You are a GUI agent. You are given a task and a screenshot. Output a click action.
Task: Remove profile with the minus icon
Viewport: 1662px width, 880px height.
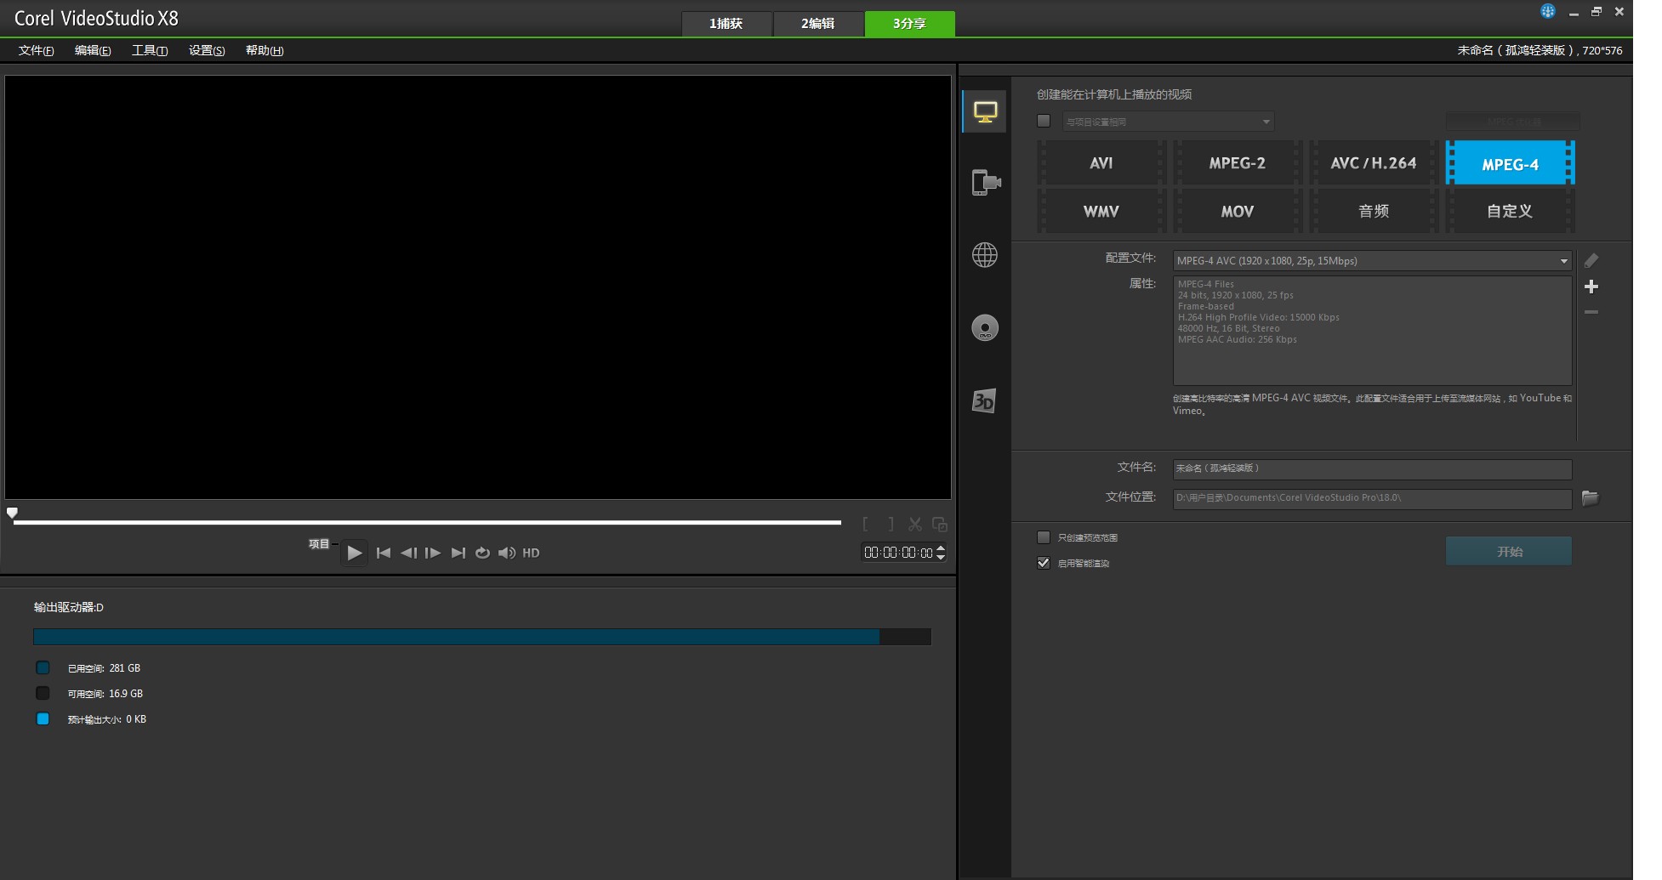click(x=1591, y=312)
